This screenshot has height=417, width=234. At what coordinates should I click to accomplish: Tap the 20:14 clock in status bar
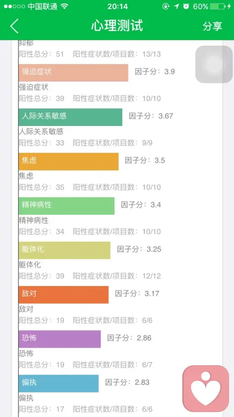click(117, 6)
